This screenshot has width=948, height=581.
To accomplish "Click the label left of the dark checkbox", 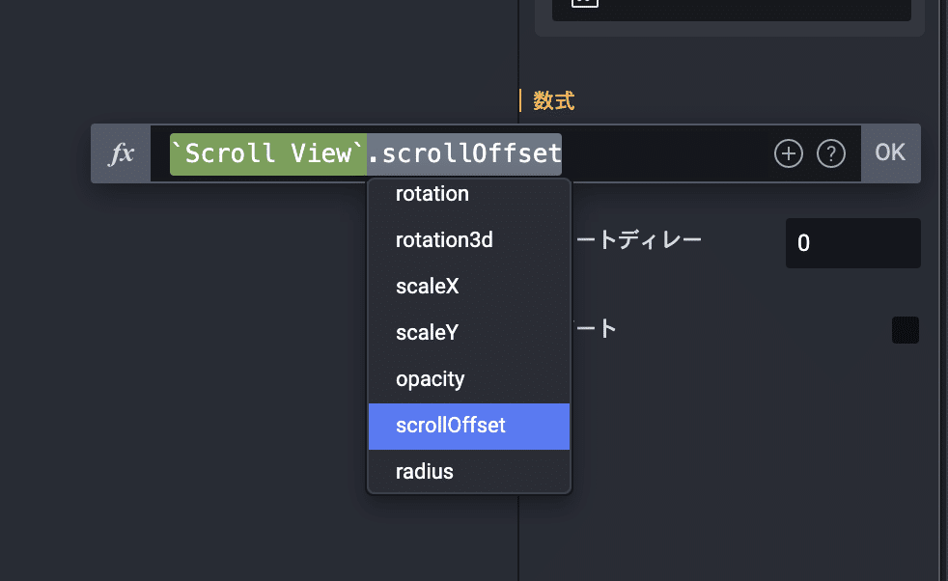I will pos(596,329).
